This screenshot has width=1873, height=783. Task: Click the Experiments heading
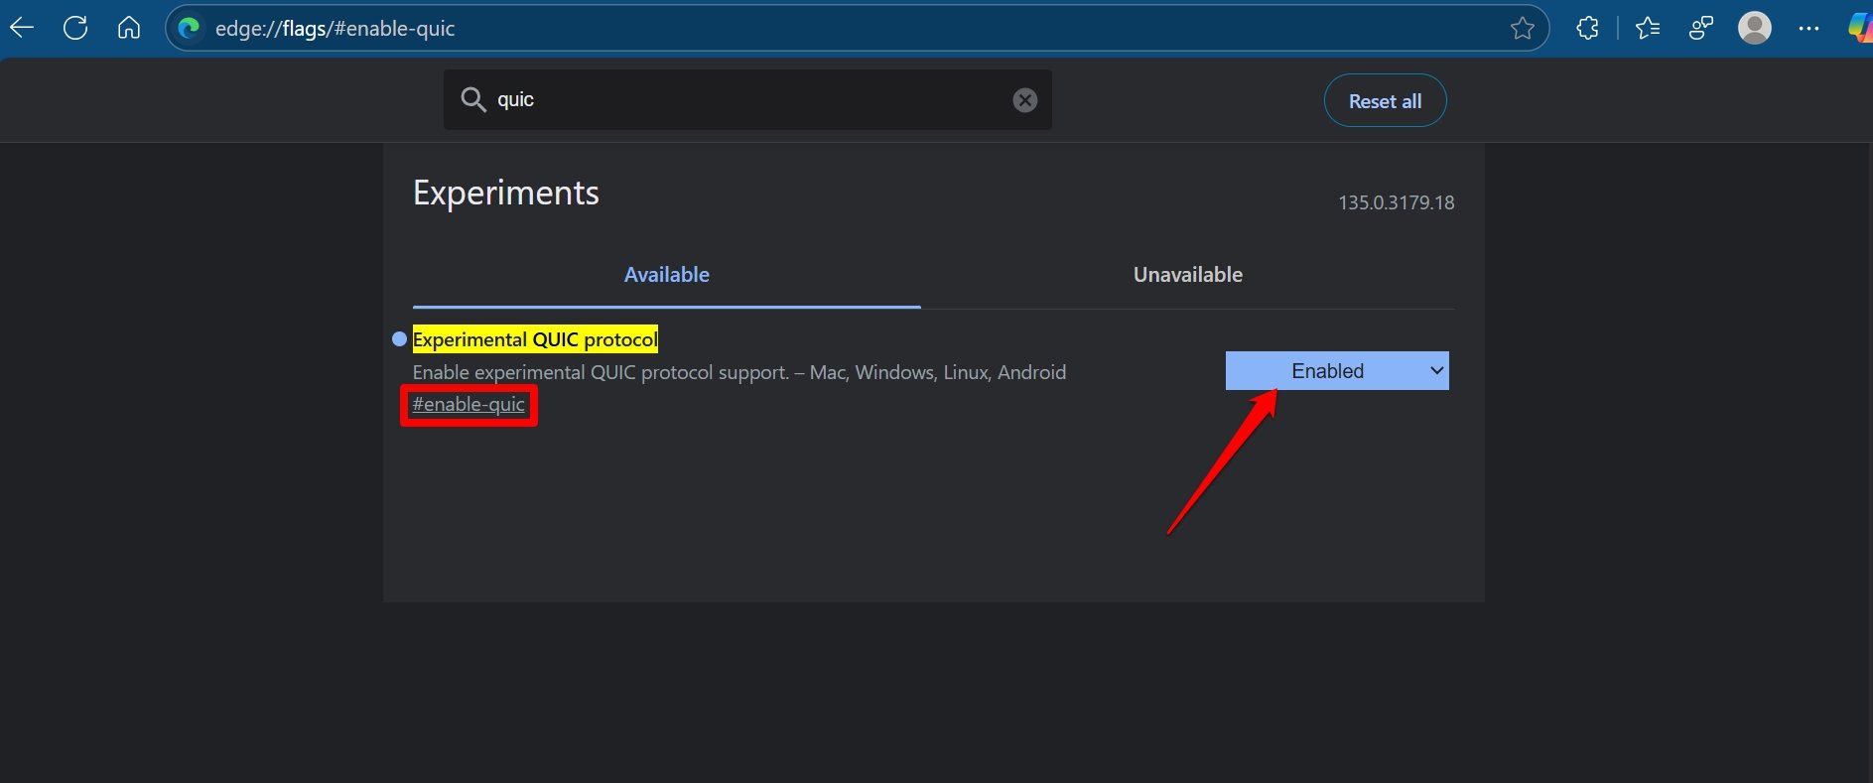coord(506,193)
